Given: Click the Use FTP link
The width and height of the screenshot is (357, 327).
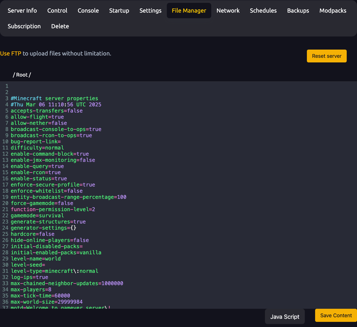Looking at the screenshot, I should point(11,53).
